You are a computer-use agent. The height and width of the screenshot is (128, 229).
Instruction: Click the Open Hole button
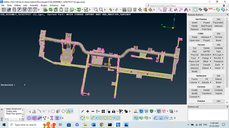194,41
